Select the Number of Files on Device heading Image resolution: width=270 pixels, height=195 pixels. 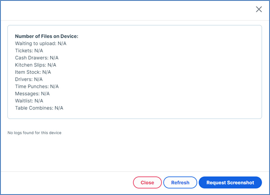point(47,36)
